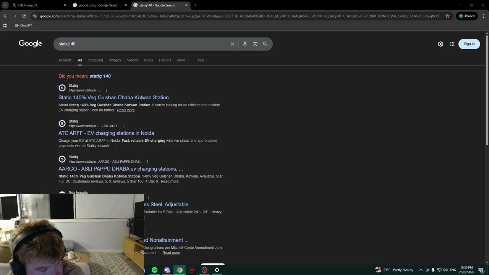
Task: Click the browser forward arrow
Action: pos(15,16)
